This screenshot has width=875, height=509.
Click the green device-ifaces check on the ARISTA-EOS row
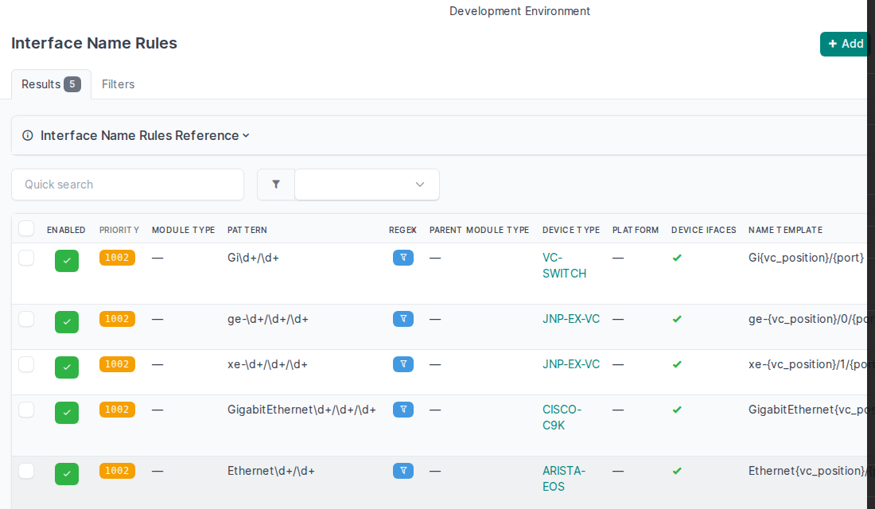(x=677, y=471)
